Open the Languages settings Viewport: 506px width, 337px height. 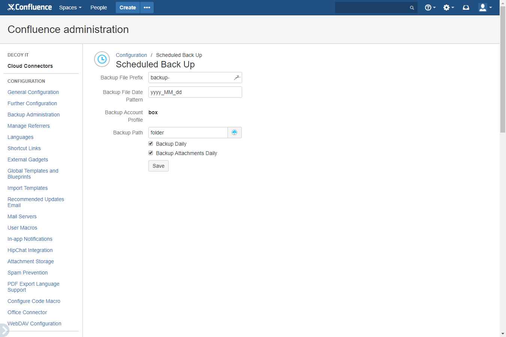click(x=20, y=137)
